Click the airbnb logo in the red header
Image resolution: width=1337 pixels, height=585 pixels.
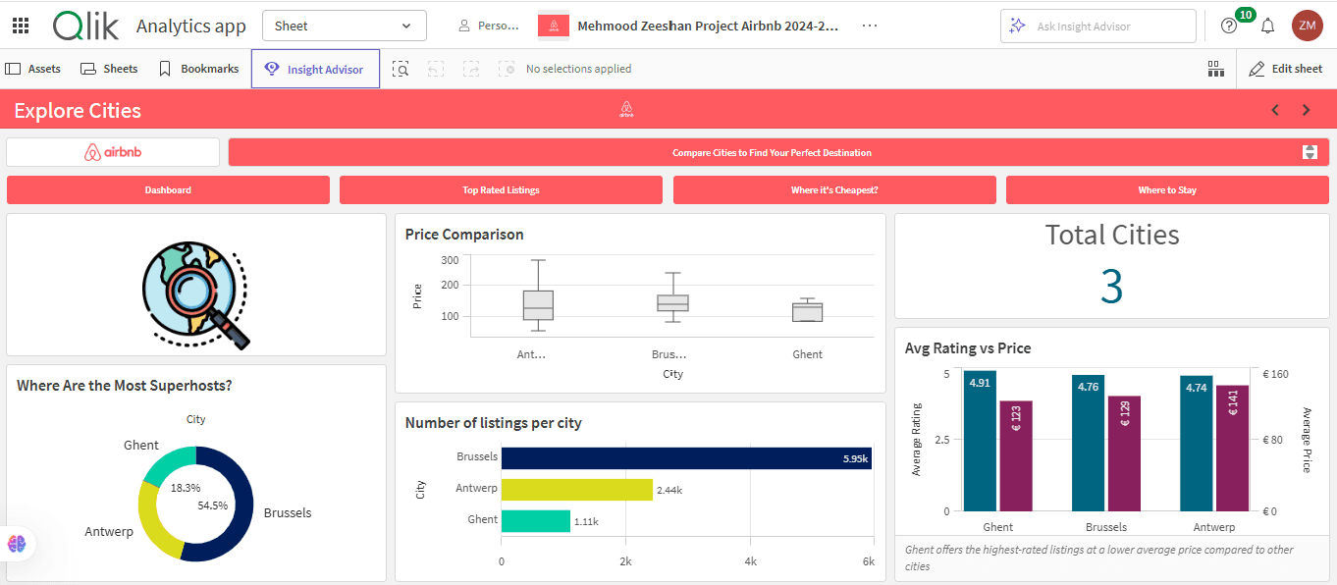[627, 110]
